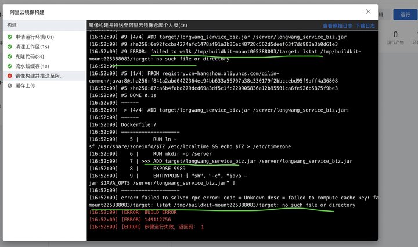Screen dimensions: 418x247
Task: Click gray clock icon beside 缓存上传
Action: (10, 85)
